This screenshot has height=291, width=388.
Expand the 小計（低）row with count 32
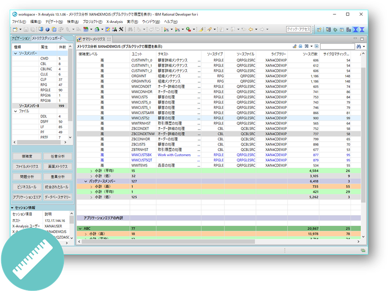91,176
